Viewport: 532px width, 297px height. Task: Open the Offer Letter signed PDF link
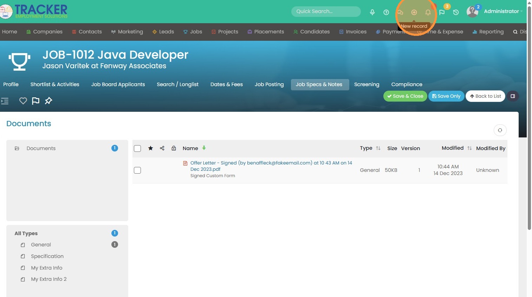click(271, 166)
